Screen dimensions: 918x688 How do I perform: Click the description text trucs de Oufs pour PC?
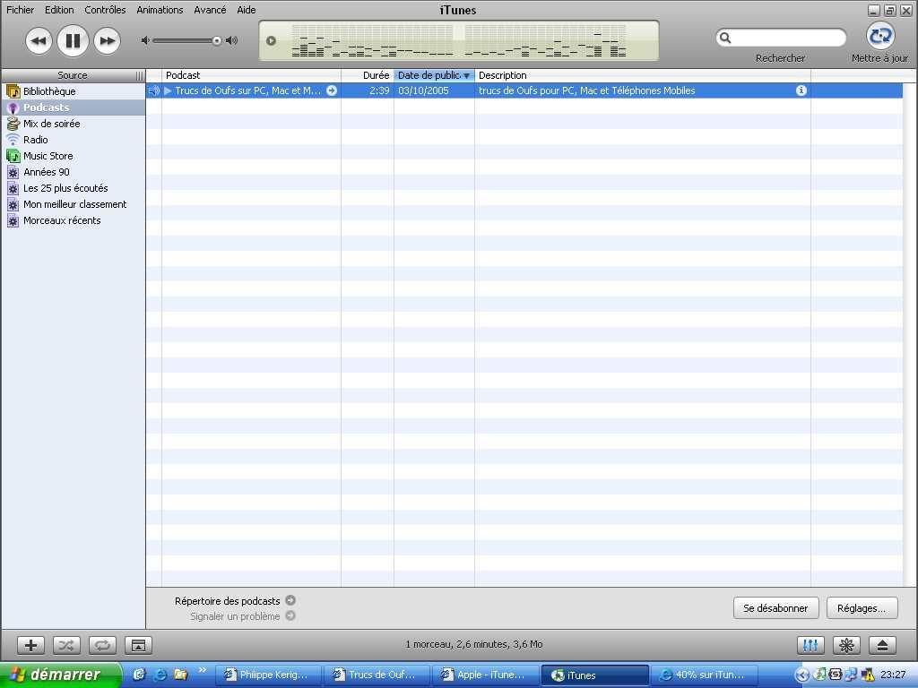pyautogui.click(x=586, y=90)
